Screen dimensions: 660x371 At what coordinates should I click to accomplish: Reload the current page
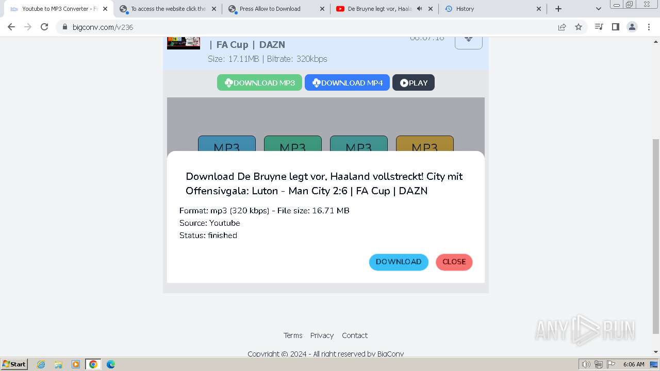click(x=44, y=27)
